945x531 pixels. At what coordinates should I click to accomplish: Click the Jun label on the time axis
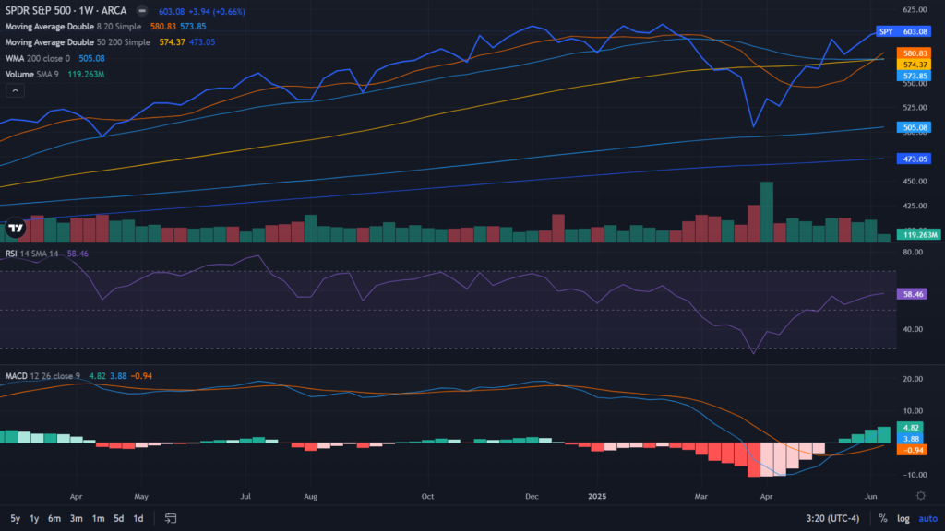click(870, 497)
